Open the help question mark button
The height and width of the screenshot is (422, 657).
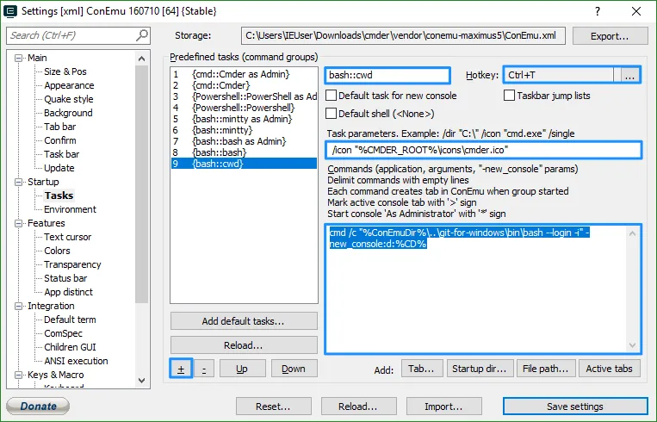click(x=598, y=11)
